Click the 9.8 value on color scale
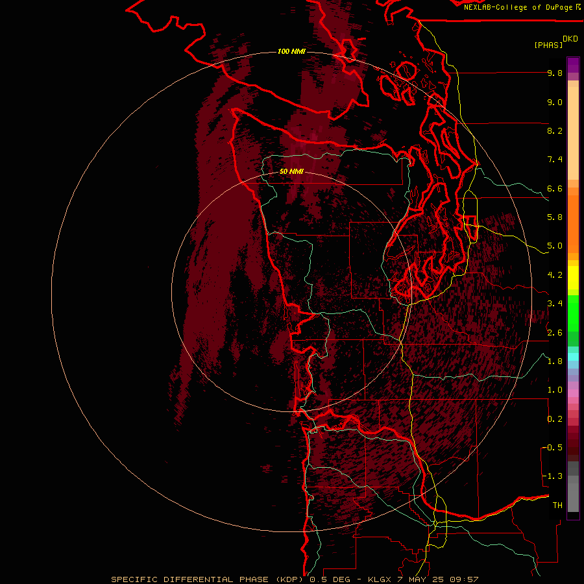Screen dimensions: 584x584 pyautogui.click(x=555, y=73)
